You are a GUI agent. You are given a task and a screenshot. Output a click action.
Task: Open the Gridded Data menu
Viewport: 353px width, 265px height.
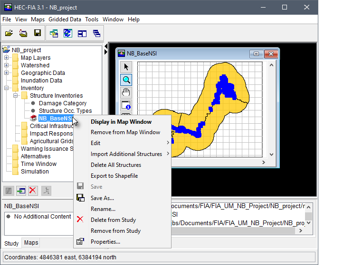click(x=65, y=19)
